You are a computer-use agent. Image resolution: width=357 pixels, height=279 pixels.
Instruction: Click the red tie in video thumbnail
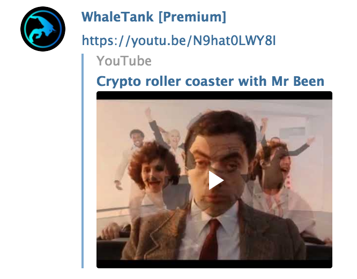tap(210, 238)
